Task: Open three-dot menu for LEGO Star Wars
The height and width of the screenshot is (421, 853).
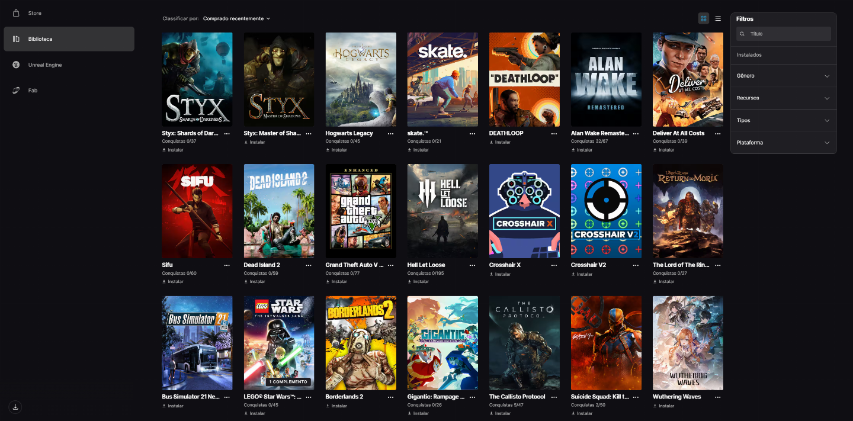Action: [309, 397]
